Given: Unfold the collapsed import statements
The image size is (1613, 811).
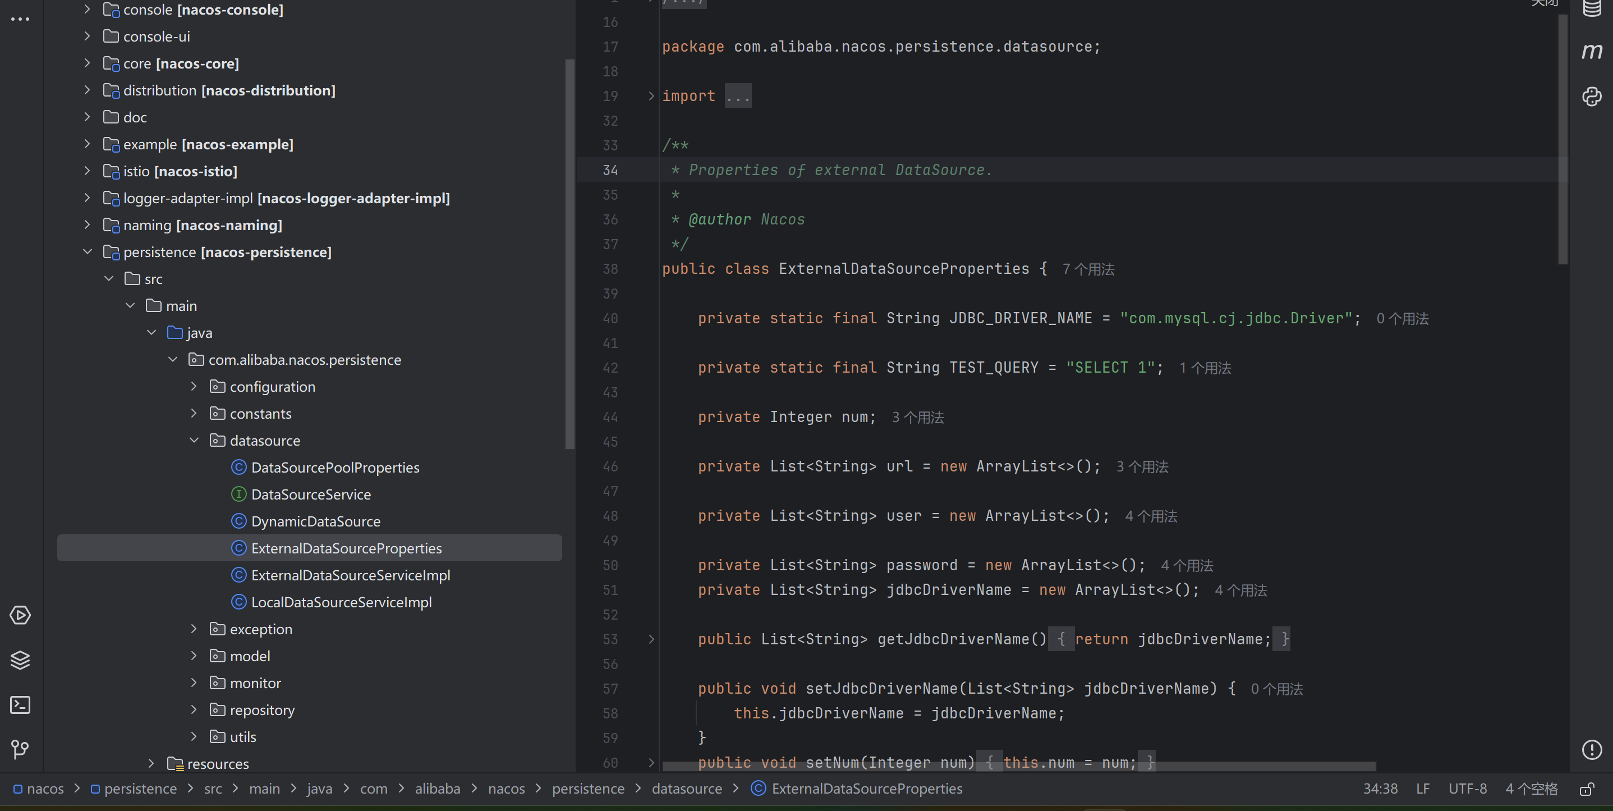Looking at the screenshot, I should point(651,96).
